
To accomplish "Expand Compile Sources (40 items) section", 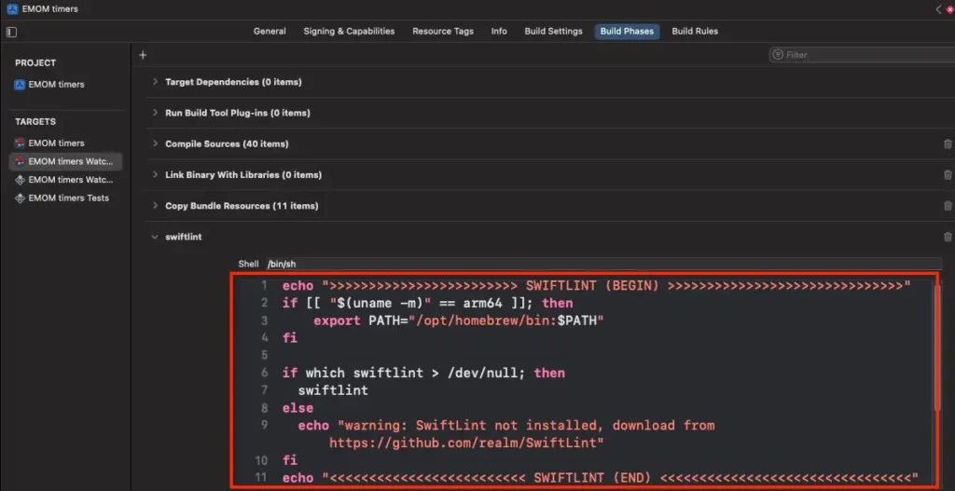I will 155,143.
